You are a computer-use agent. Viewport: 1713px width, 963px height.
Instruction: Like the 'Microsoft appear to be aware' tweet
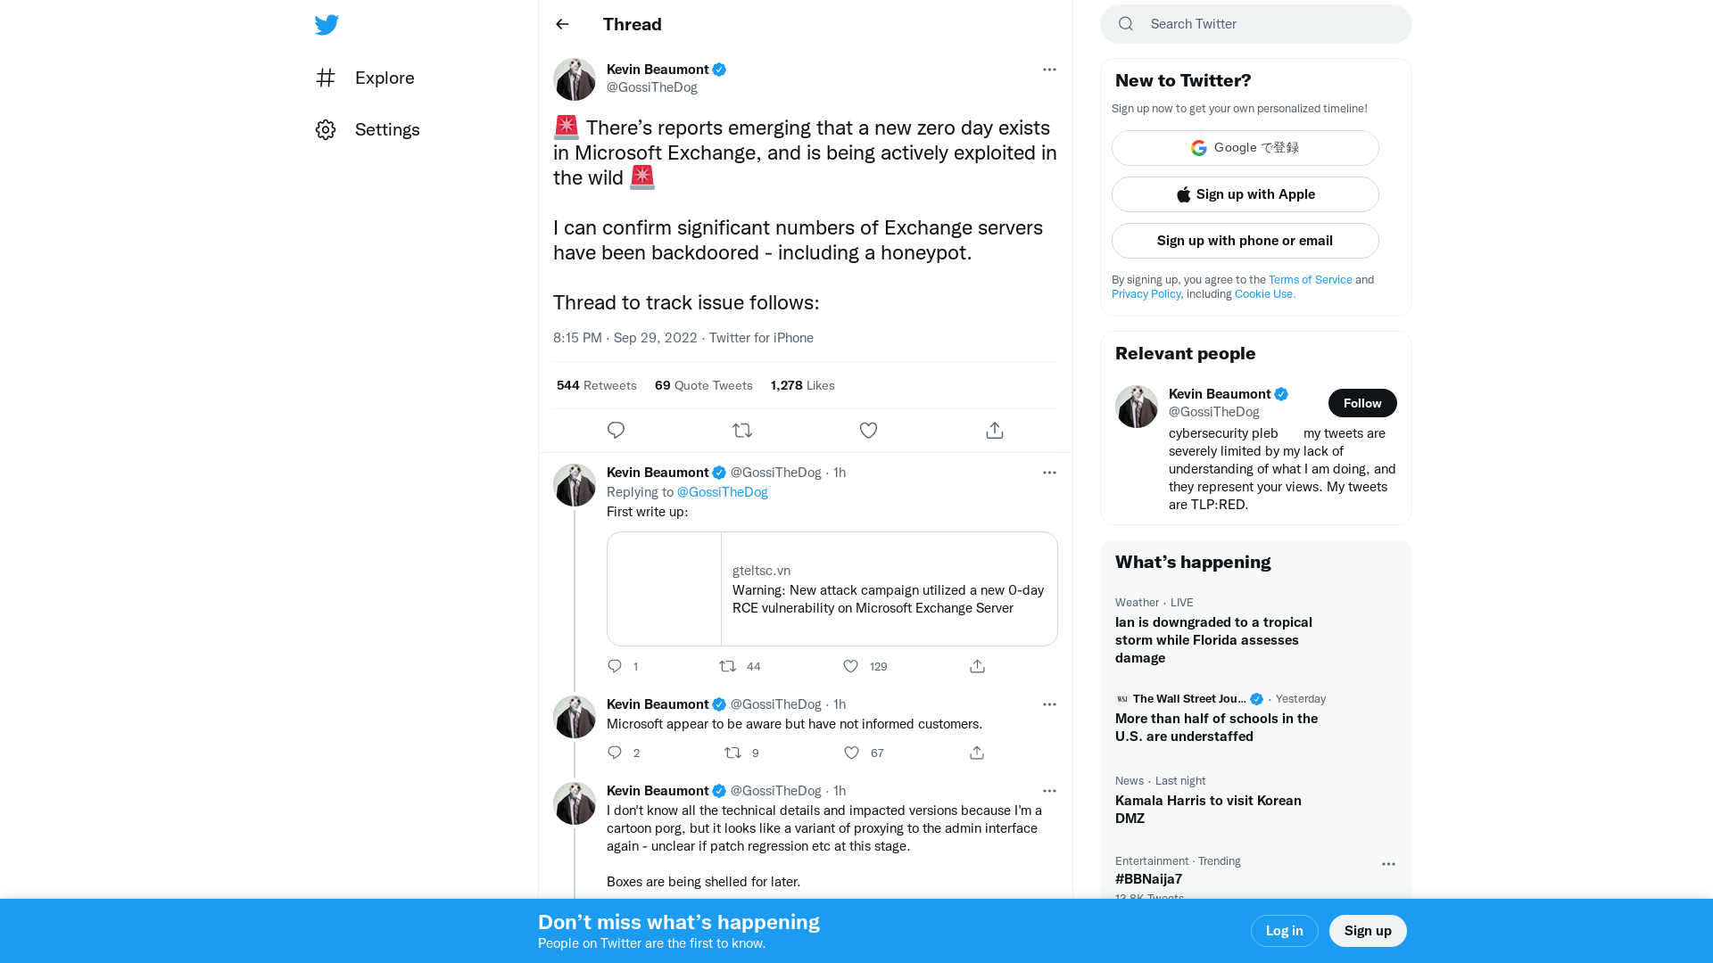click(850, 753)
